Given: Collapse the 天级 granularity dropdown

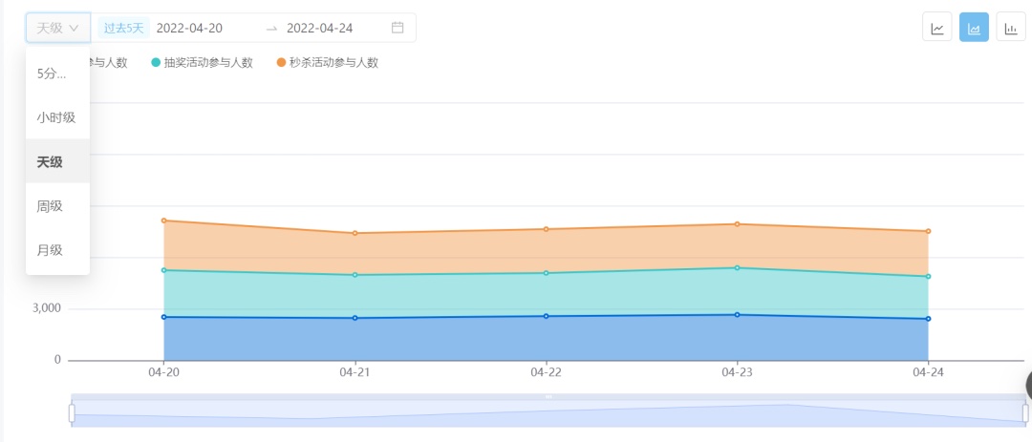Looking at the screenshot, I should point(57,28).
